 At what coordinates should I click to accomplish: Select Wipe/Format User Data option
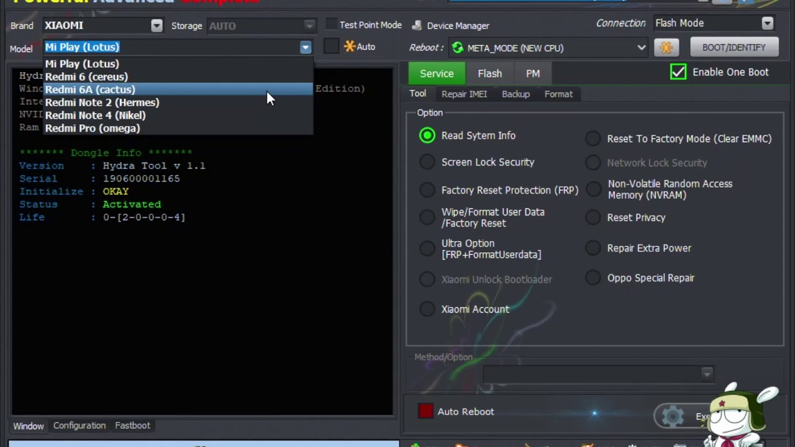tap(427, 217)
